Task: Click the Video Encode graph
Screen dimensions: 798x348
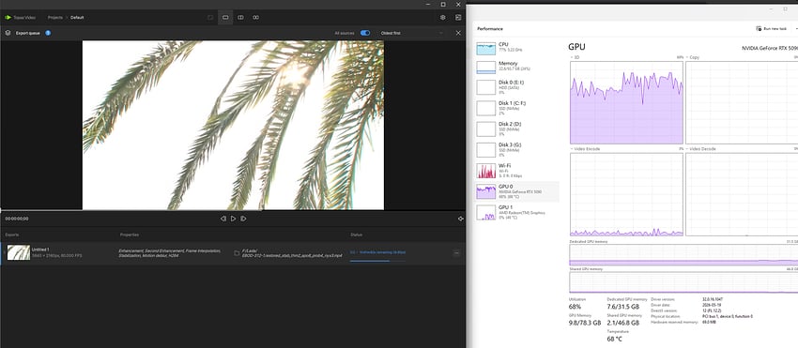Action: [626, 194]
